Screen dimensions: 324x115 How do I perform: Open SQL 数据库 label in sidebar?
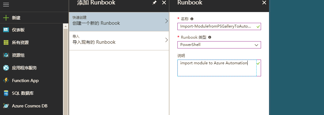coord(23,93)
